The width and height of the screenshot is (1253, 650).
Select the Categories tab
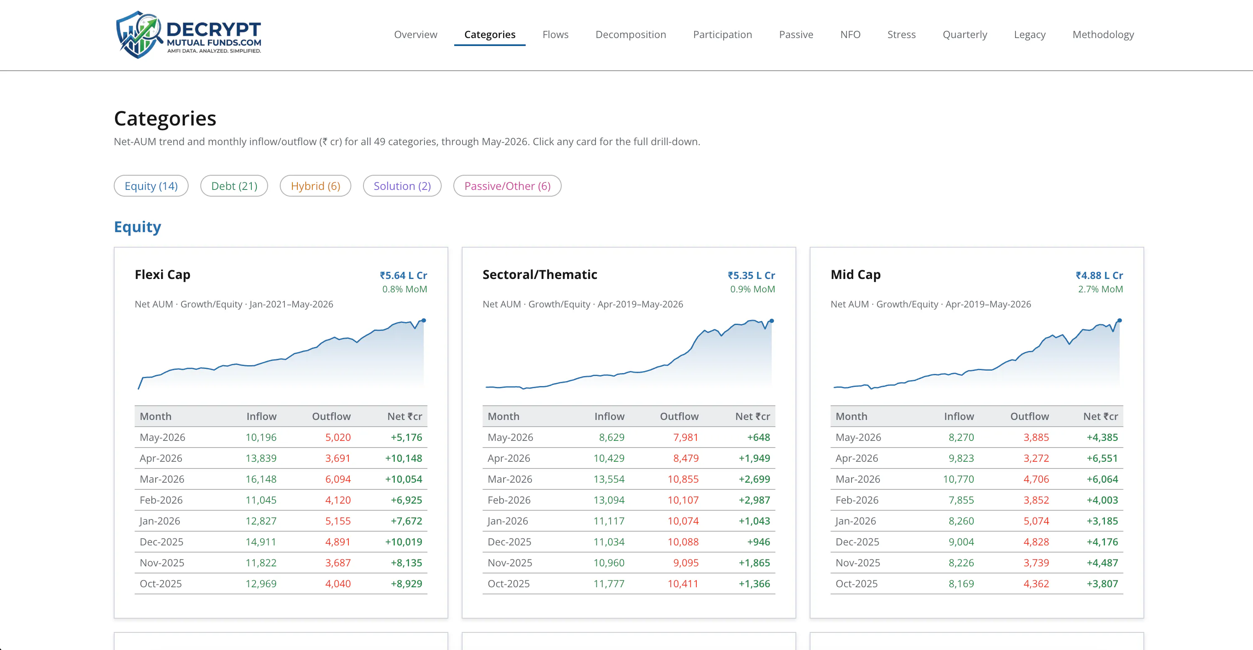tap(490, 35)
